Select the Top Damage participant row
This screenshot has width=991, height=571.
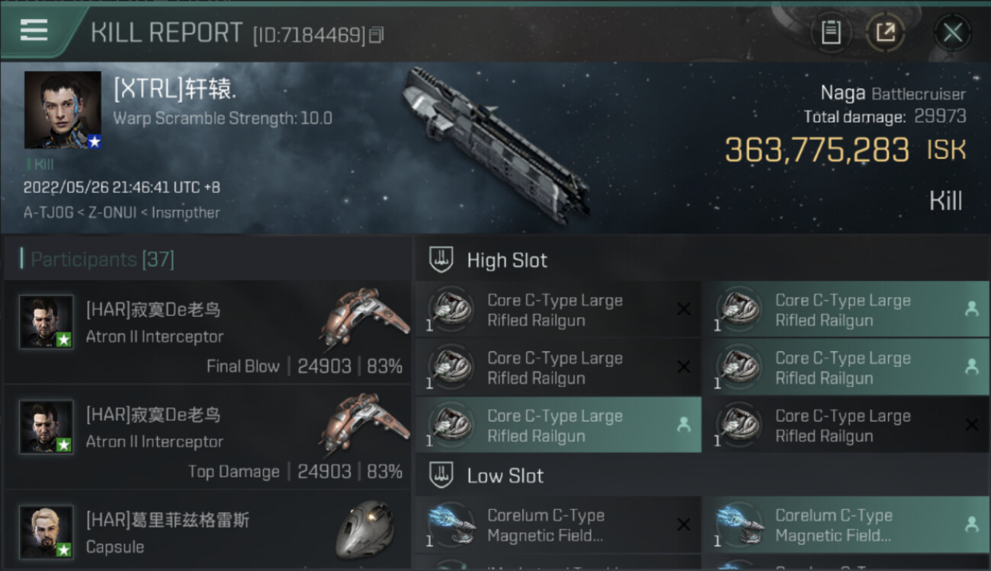(x=207, y=437)
